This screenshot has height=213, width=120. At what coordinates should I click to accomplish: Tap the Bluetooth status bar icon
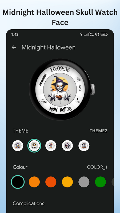81,35
